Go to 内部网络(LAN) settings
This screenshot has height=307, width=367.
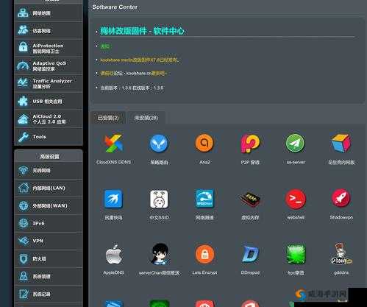coord(49,188)
